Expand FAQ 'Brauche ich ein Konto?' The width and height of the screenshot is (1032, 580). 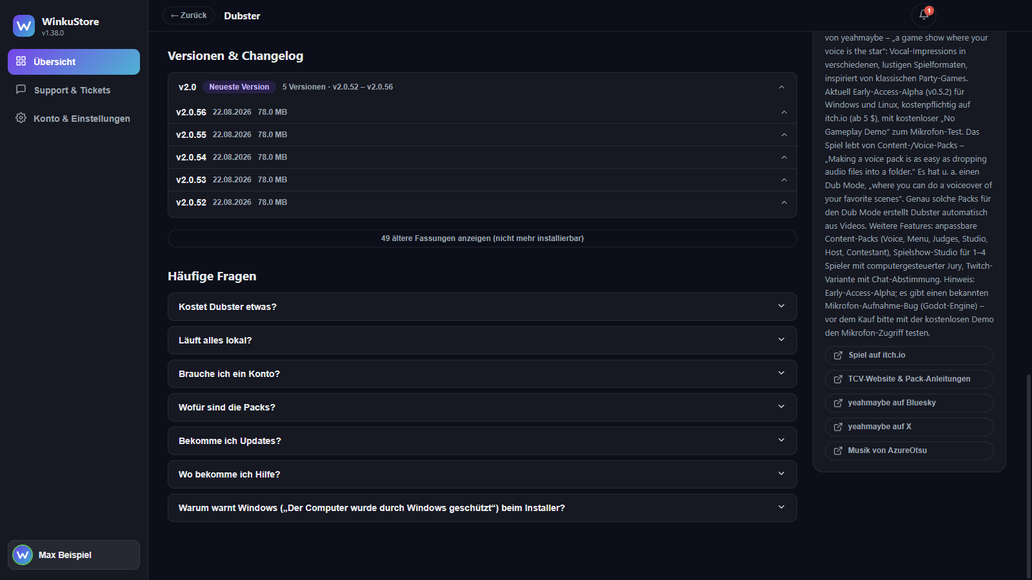(482, 374)
